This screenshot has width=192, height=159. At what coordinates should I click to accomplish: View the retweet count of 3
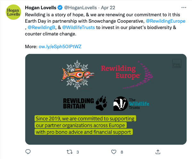tap(78, 152)
